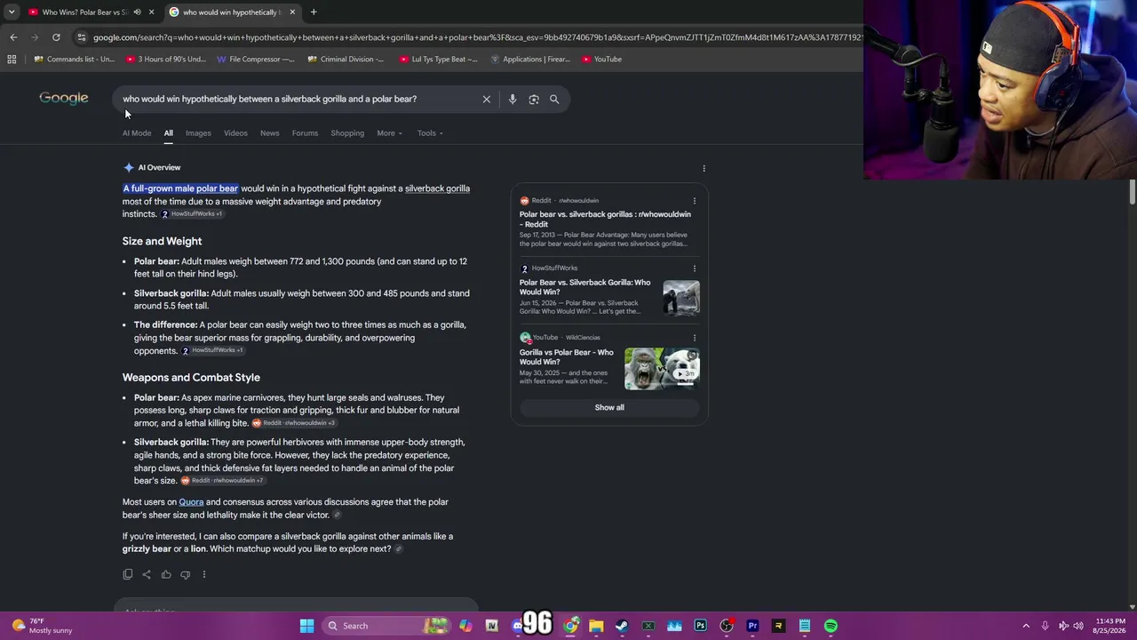Open HowStuffWorks source chip after 'instincts.'
The height and width of the screenshot is (640, 1137).
pos(192,214)
